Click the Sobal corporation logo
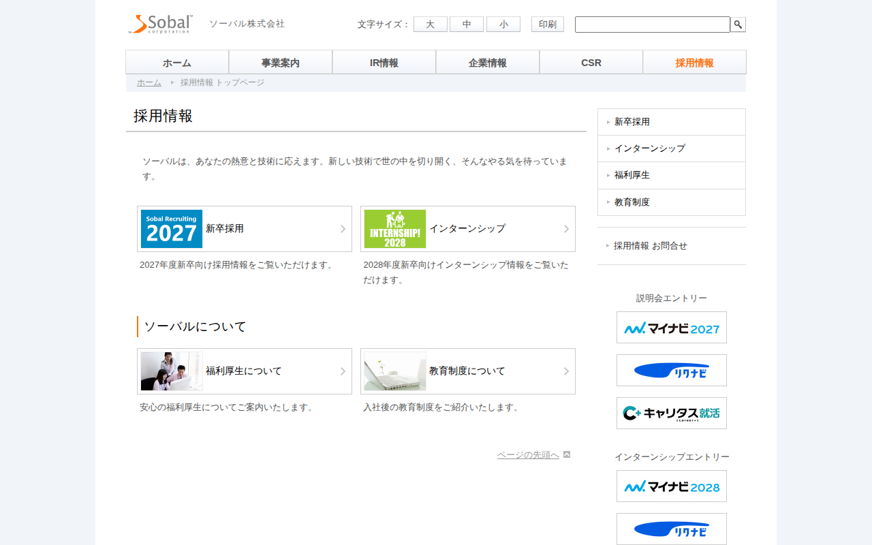Screen dimensions: 872x545 tap(161, 24)
